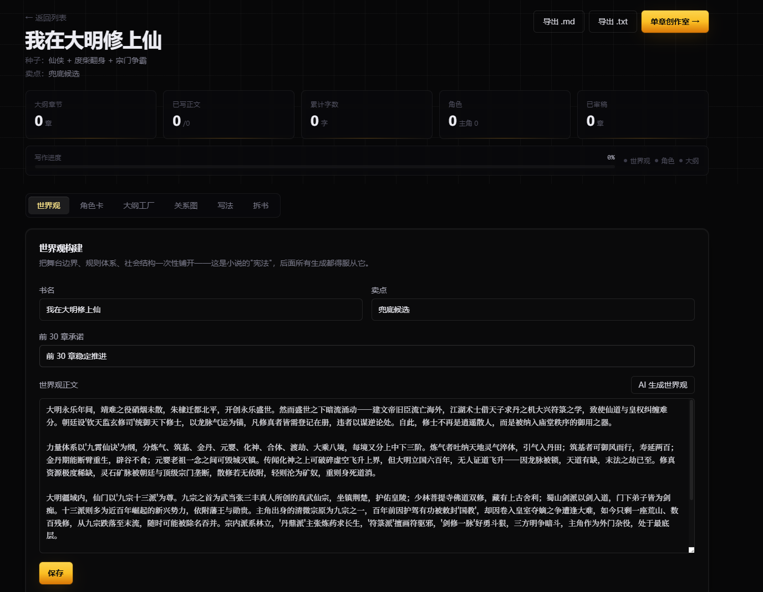Open 单章创作室 studio
The image size is (763, 592).
point(675,22)
